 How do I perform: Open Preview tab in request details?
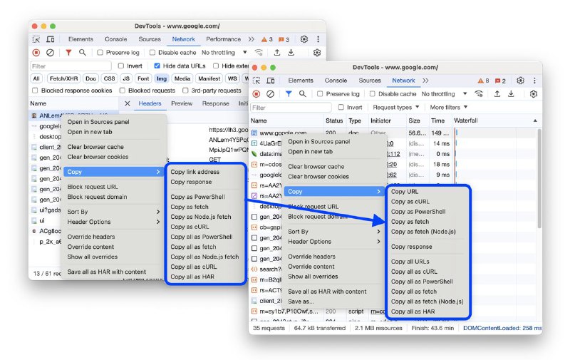pyautogui.click(x=182, y=103)
